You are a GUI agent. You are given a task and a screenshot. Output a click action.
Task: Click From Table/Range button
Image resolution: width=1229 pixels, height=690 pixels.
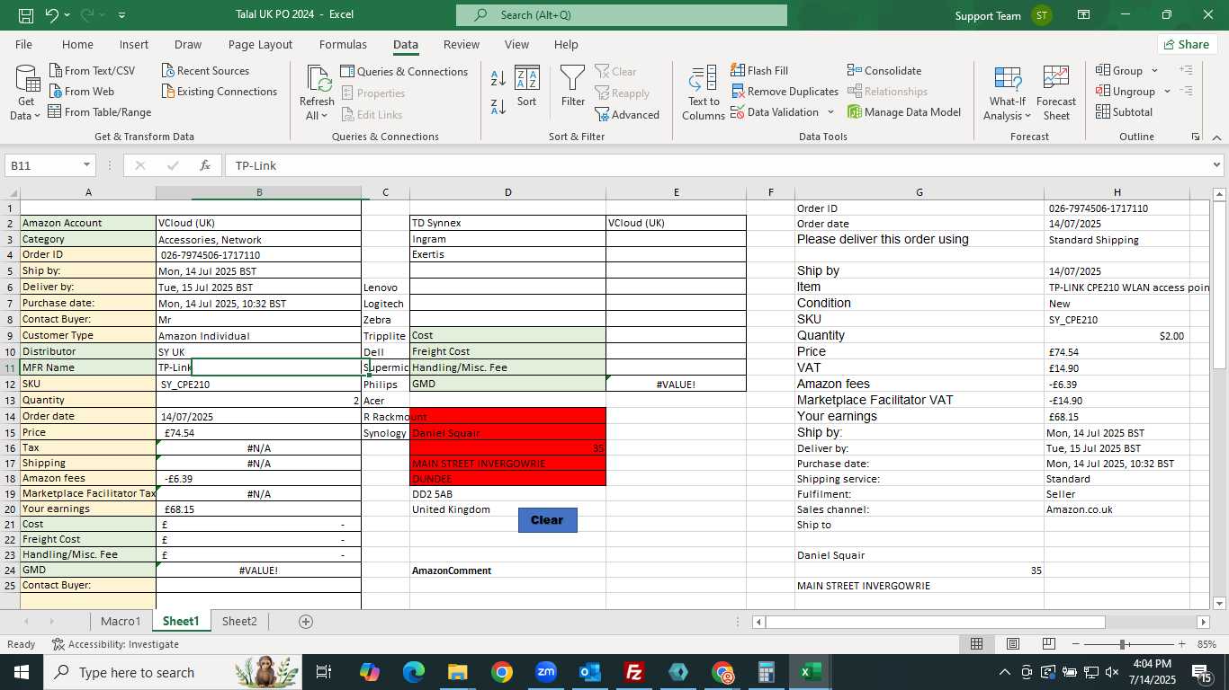click(100, 112)
